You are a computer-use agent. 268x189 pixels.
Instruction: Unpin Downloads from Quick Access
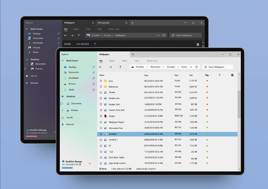(x=93, y=78)
